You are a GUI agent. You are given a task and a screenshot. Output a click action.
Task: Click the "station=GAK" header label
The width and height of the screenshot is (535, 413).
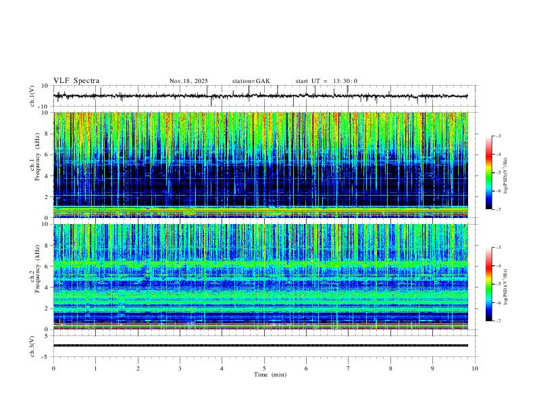(251, 81)
